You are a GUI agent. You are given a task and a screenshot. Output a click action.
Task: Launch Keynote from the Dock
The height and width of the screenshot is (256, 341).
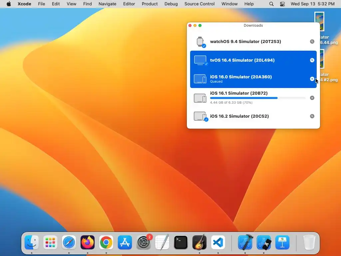pos(282,242)
